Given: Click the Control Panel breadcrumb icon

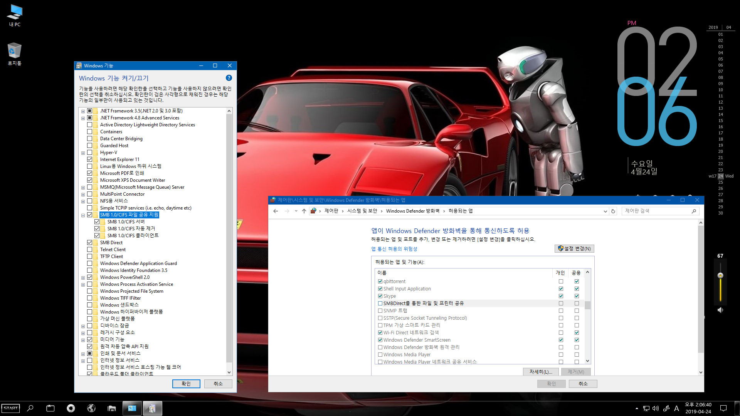Looking at the screenshot, I should pos(313,211).
